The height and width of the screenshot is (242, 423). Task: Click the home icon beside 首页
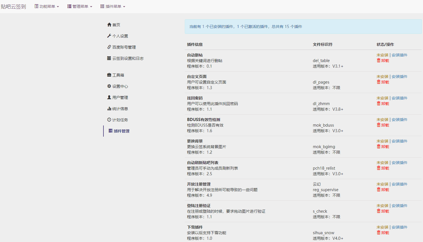click(x=109, y=25)
